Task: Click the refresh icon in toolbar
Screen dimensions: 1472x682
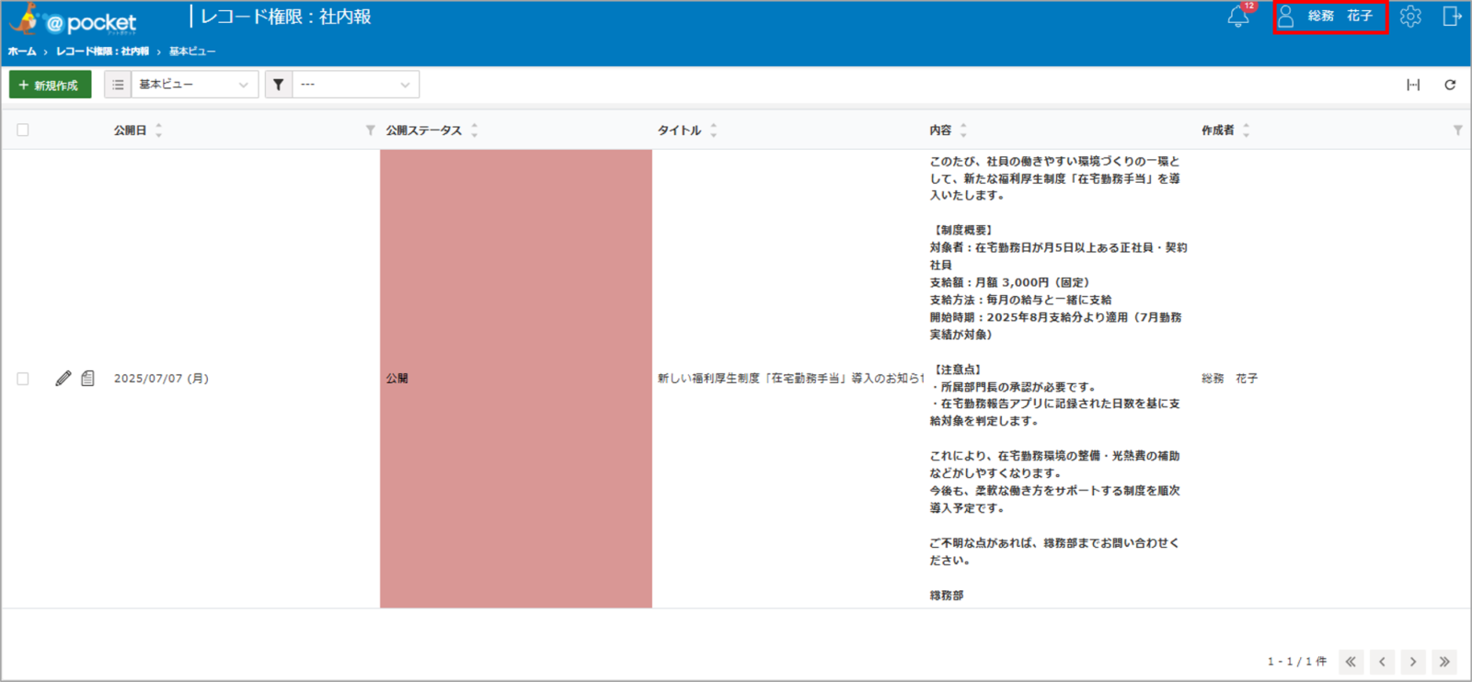Action: 1450,85
